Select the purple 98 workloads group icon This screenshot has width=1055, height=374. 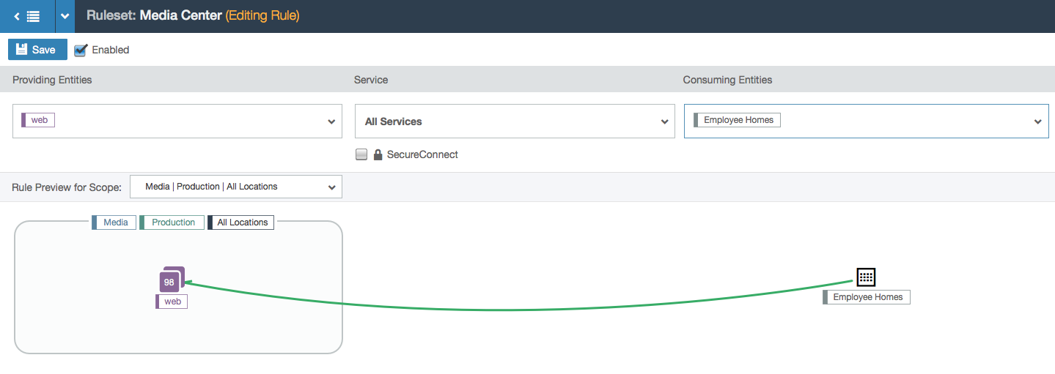pos(172,280)
